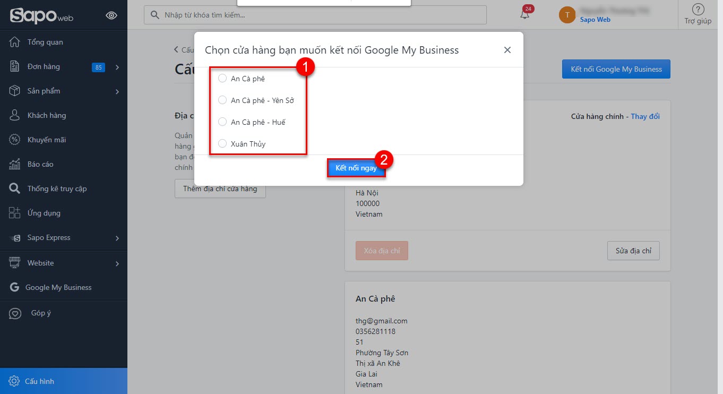Screen dimensions: 723x394
Task: Click the Khách hàng person icon
Action: (15, 115)
